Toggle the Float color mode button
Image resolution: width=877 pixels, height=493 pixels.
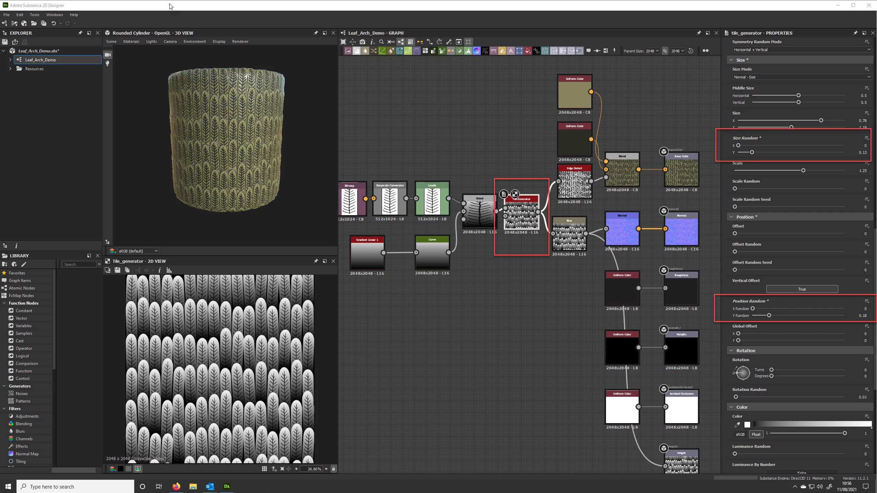click(x=756, y=434)
